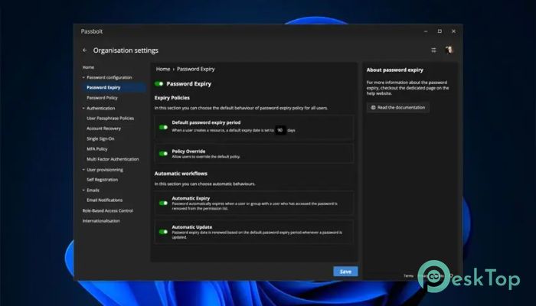Open Account Recovery settings

[x=103, y=129]
